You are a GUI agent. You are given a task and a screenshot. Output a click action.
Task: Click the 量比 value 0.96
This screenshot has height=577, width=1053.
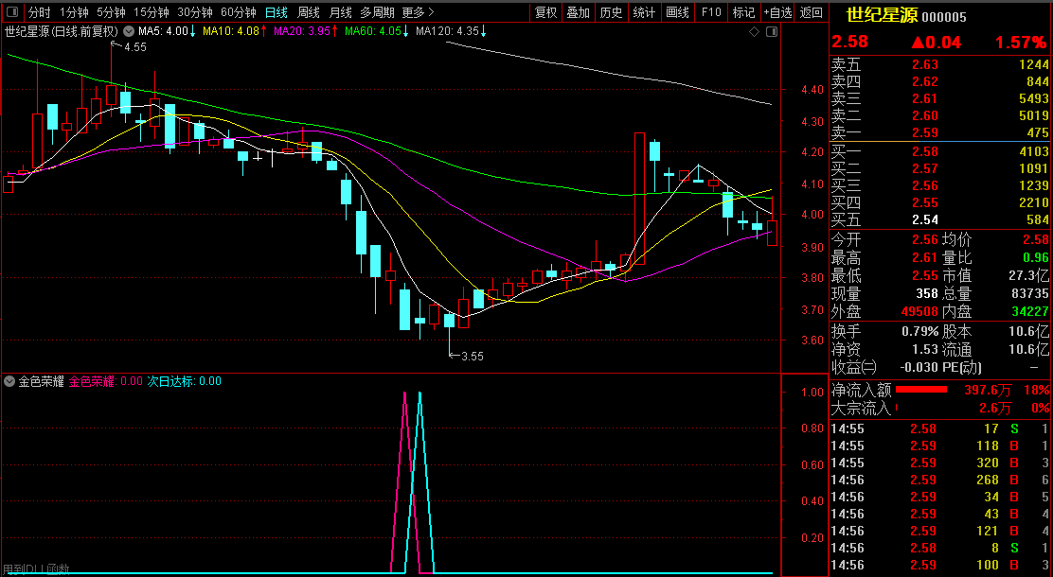(x=1036, y=257)
